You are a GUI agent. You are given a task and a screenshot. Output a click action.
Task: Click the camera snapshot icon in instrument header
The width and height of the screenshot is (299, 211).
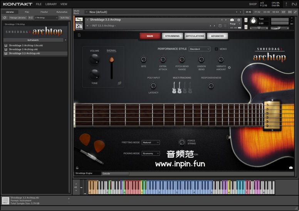click(232, 20)
